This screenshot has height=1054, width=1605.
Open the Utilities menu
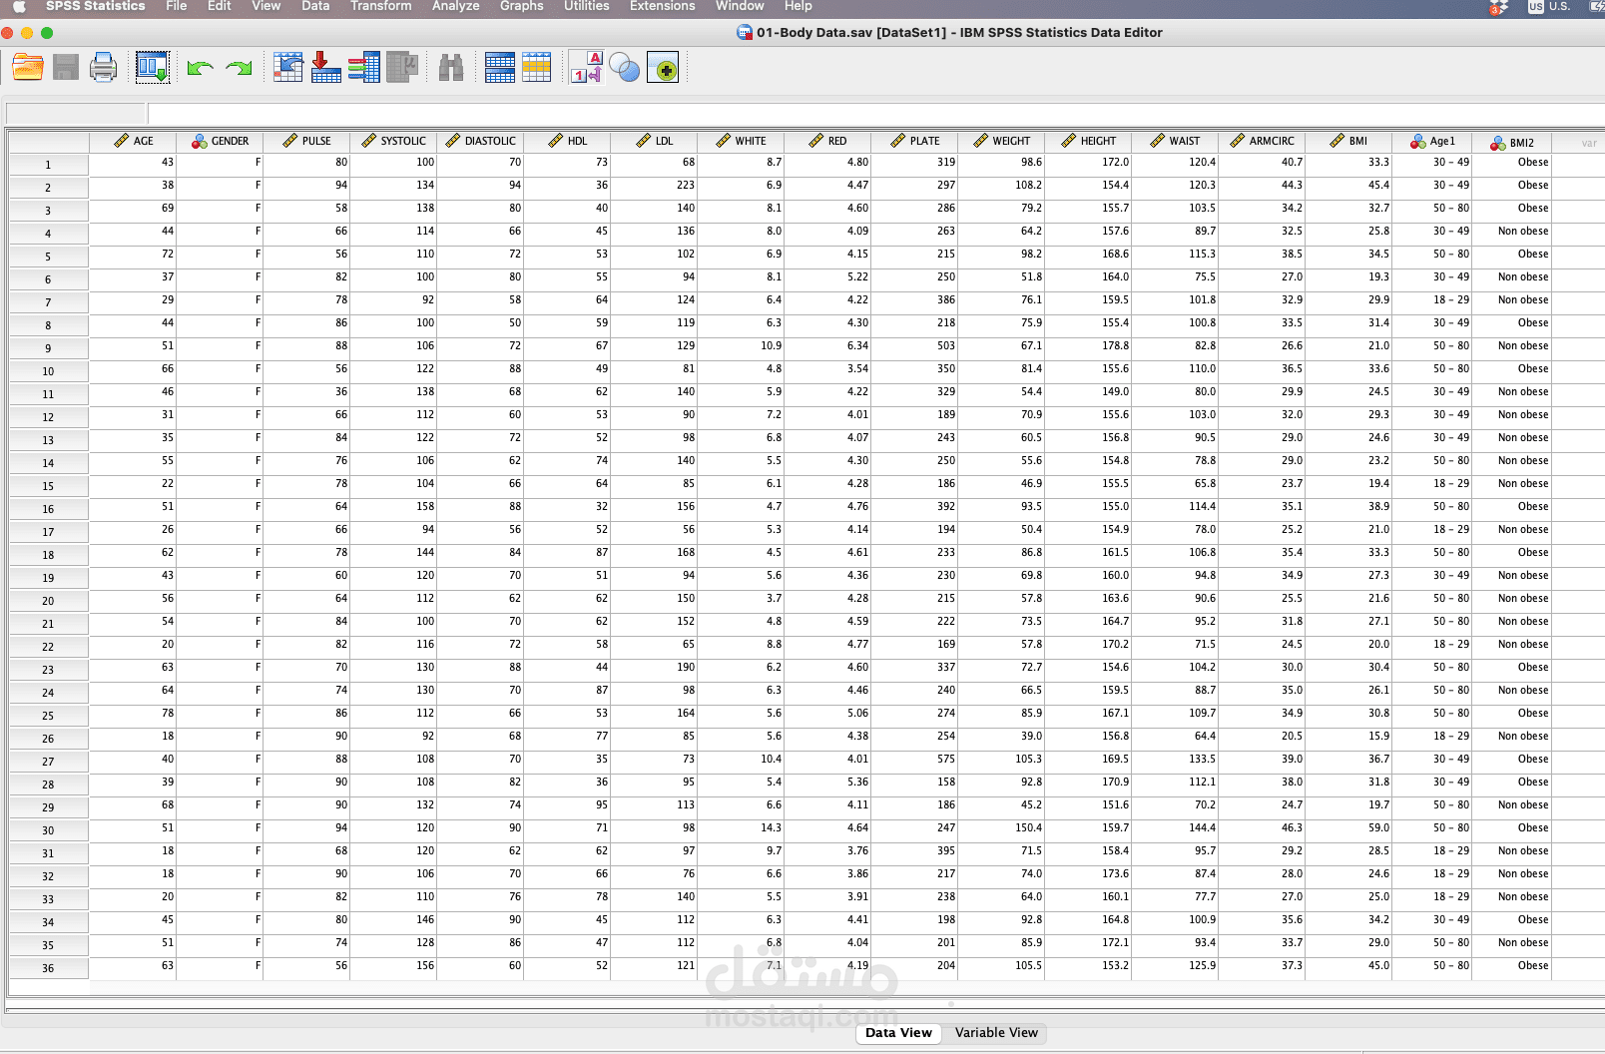tap(587, 7)
